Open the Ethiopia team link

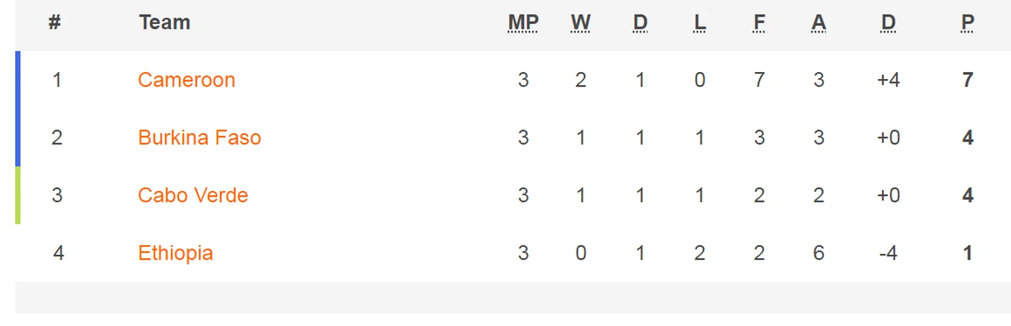pyautogui.click(x=175, y=253)
